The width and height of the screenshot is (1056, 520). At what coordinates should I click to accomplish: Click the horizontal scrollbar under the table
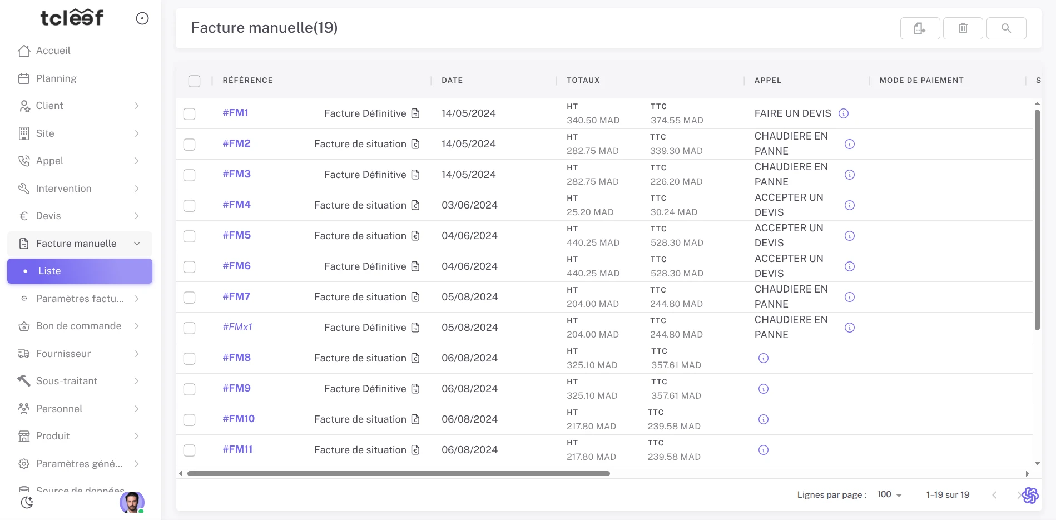click(x=398, y=474)
